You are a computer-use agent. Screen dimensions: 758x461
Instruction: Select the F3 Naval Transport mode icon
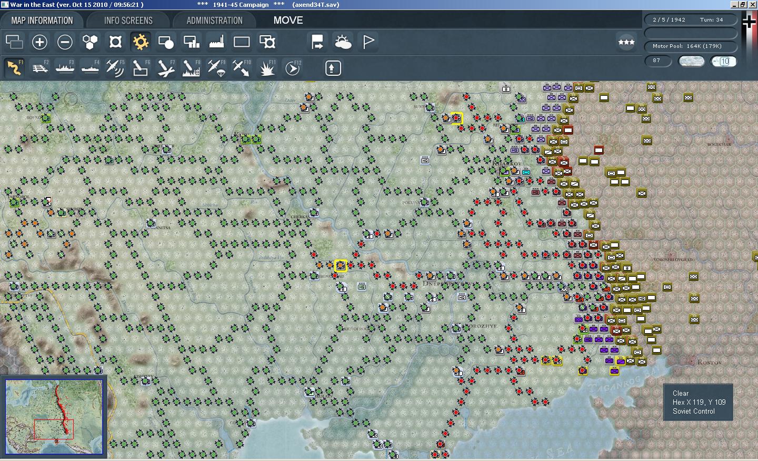tap(65, 68)
